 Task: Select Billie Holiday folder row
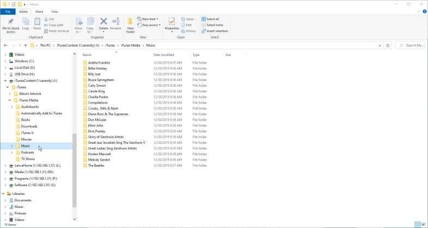97,68
